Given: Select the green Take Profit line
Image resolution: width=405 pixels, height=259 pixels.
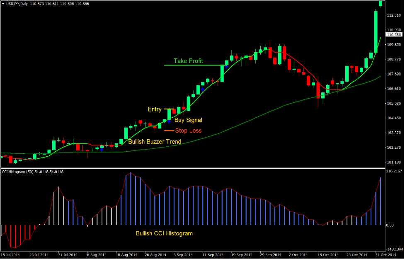Looking at the screenshot, I should click(x=195, y=65).
